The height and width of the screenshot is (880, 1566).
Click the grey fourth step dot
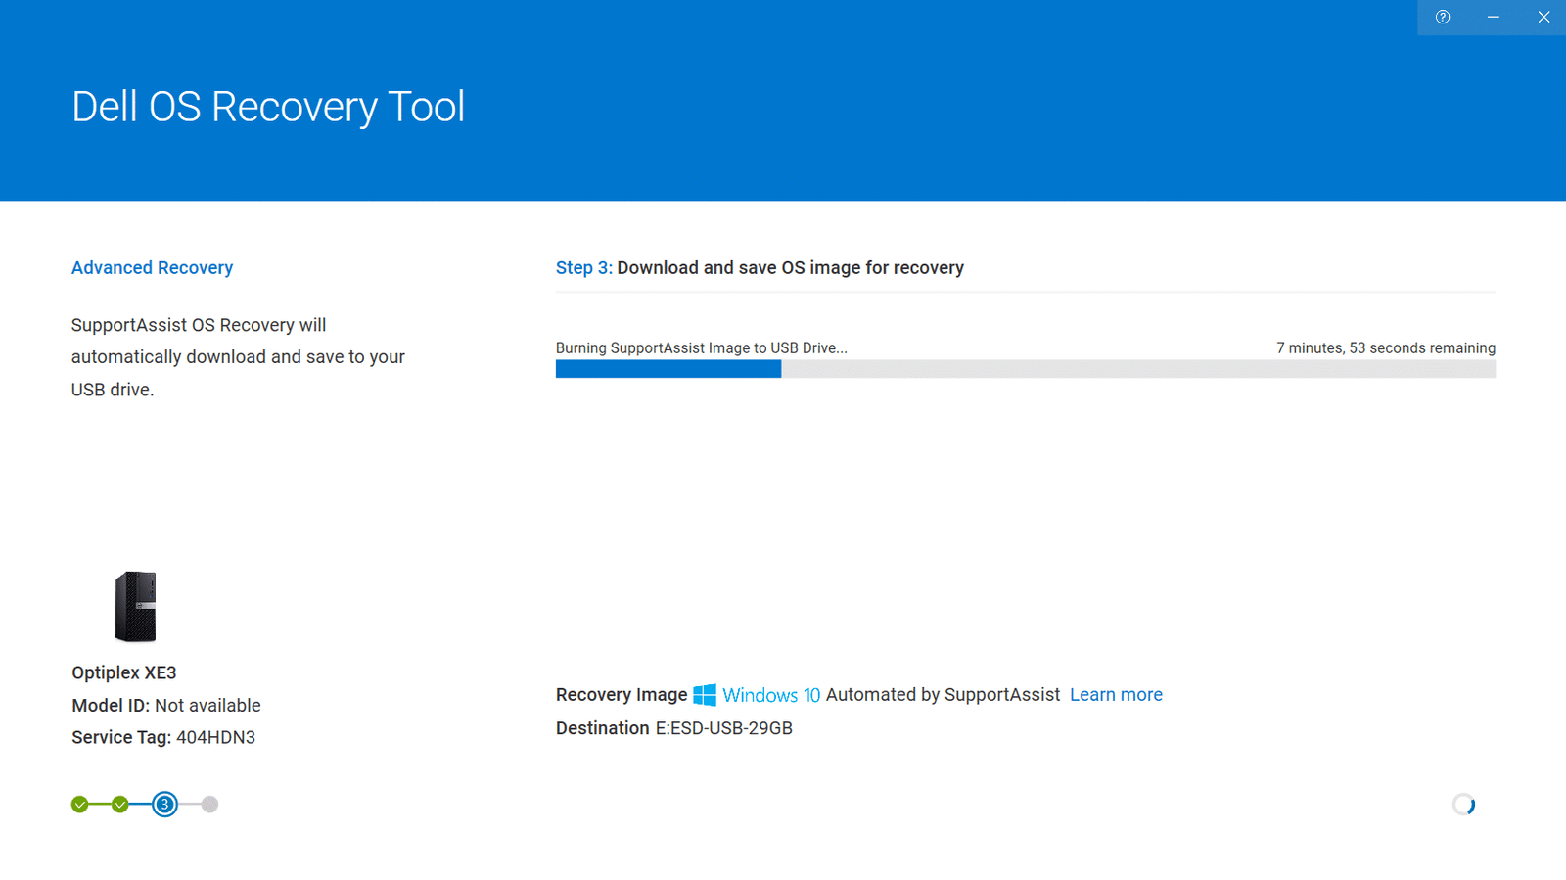click(209, 805)
